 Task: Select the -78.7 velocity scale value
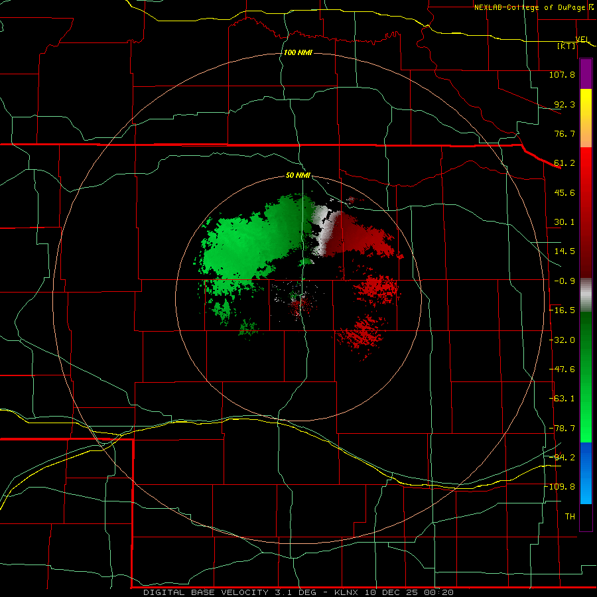click(x=562, y=429)
